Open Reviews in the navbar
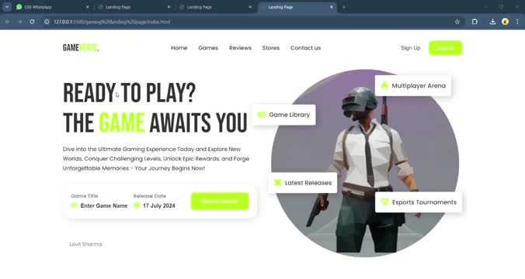 coord(240,48)
